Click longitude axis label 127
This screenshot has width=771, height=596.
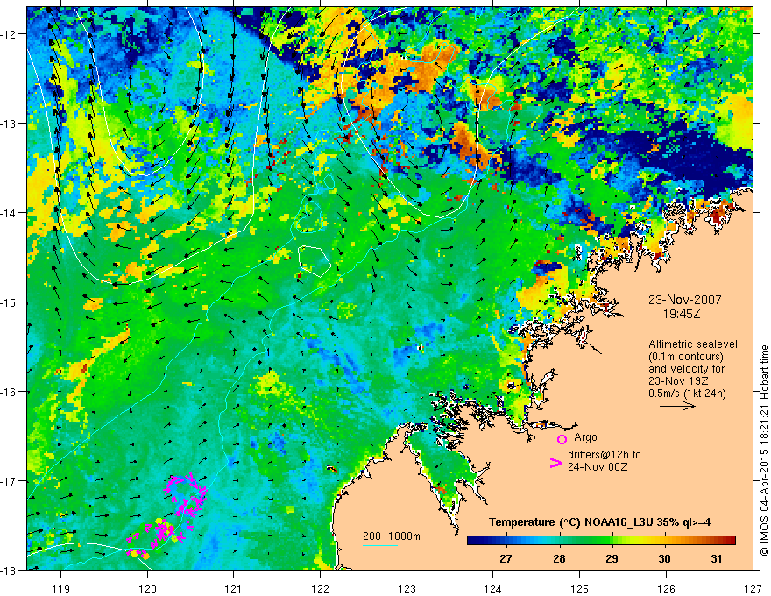point(753,589)
